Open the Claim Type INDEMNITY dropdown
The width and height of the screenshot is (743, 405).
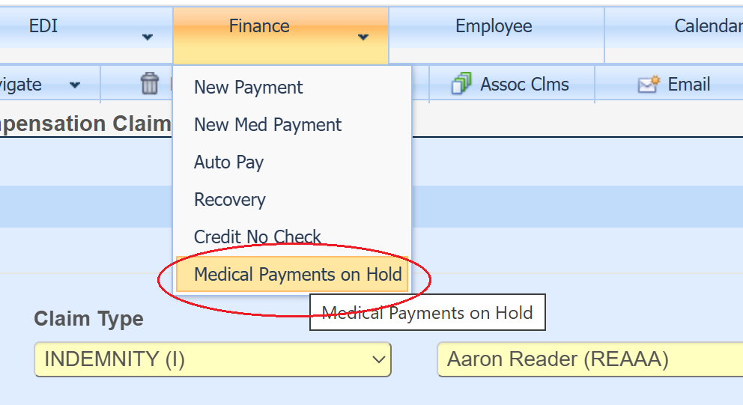[x=213, y=359]
